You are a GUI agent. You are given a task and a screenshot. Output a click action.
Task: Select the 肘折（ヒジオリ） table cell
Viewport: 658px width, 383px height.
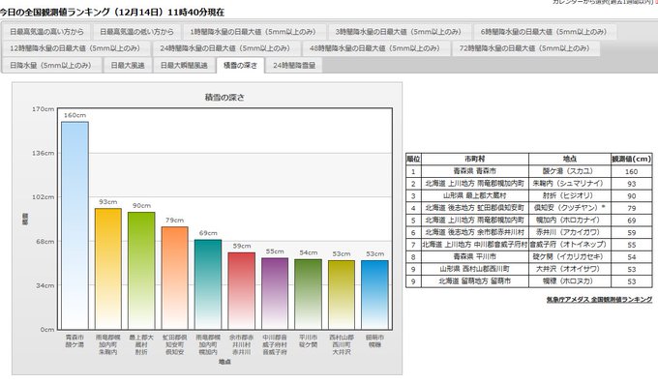pyautogui.click(x=569, y=195)
